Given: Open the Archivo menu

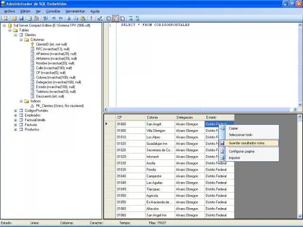Looking at the screenshot, I should [x=9, y=11].
